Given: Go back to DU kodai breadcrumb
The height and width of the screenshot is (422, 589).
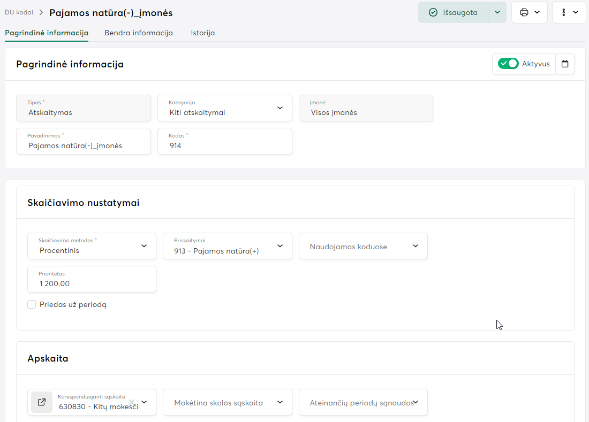Looking at the screenshot, I should click(19, 12).
